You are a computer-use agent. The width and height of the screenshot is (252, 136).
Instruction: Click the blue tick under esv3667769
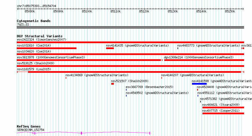tap(126, 90)
